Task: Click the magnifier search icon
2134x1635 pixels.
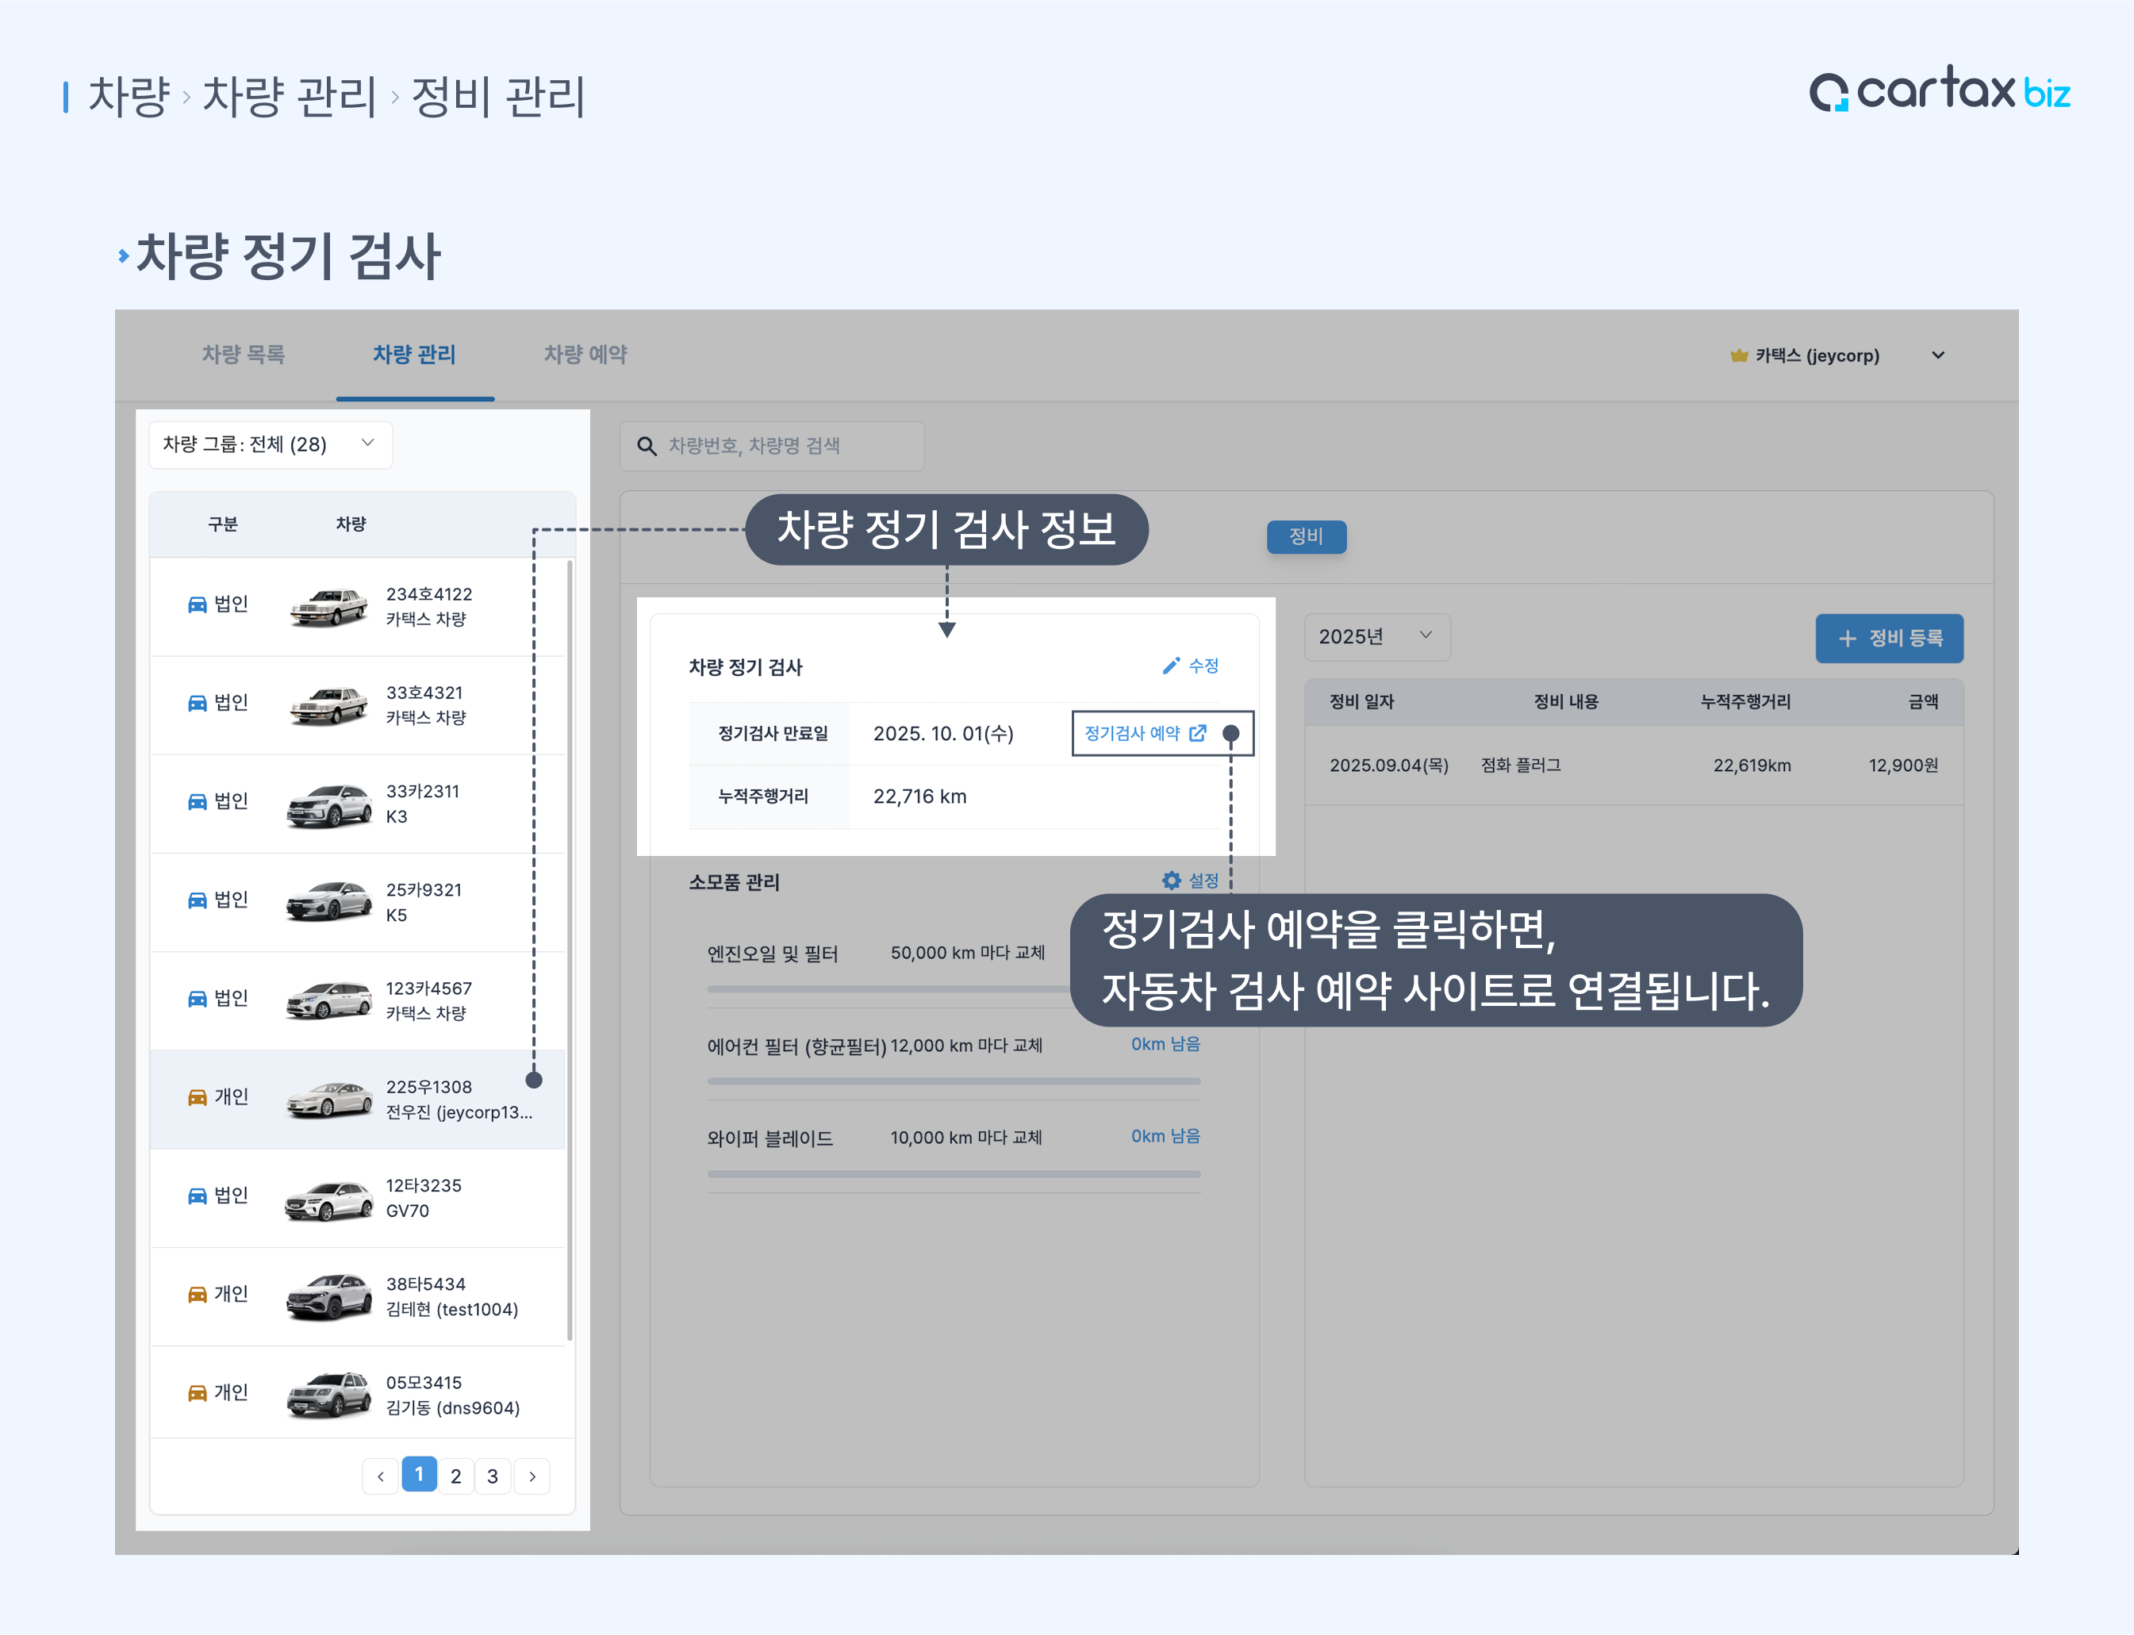Action: coord(646,446)
